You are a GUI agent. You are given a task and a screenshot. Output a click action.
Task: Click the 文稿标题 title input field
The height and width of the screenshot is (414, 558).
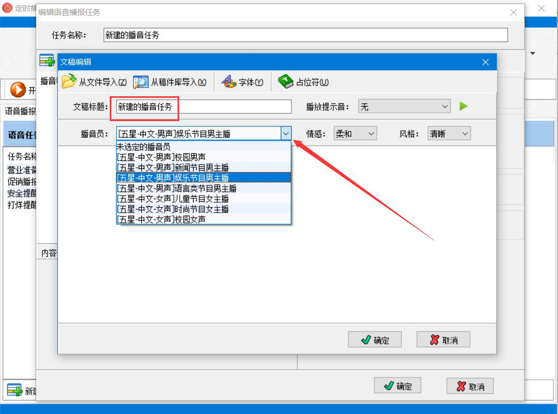(203, 107)
